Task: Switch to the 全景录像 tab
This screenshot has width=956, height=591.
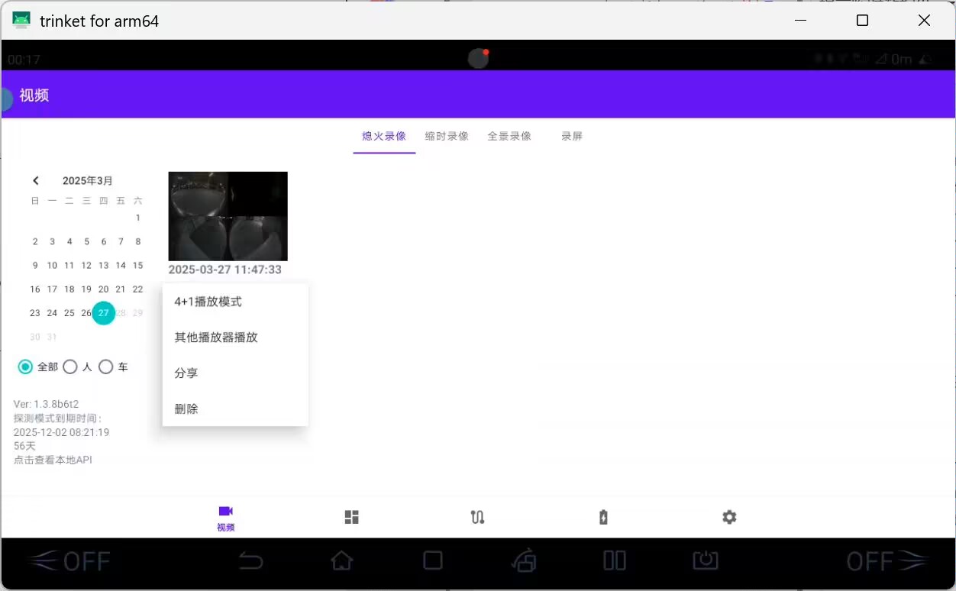Action: pyautogui.click(x=509, y=137)
